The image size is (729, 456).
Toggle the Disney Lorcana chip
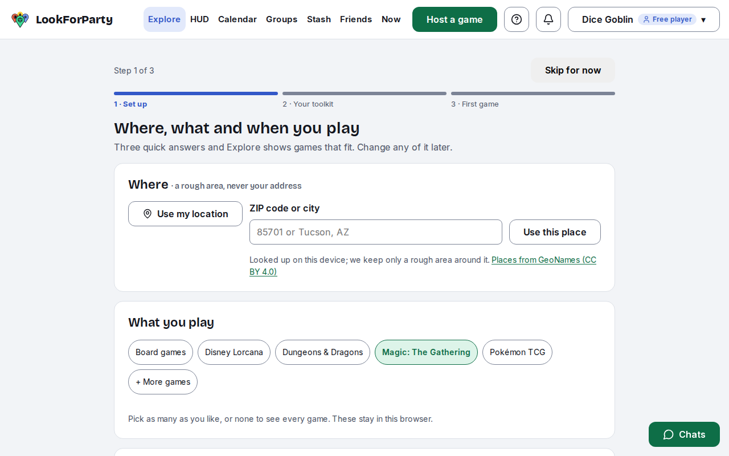(x=234, y=352)
